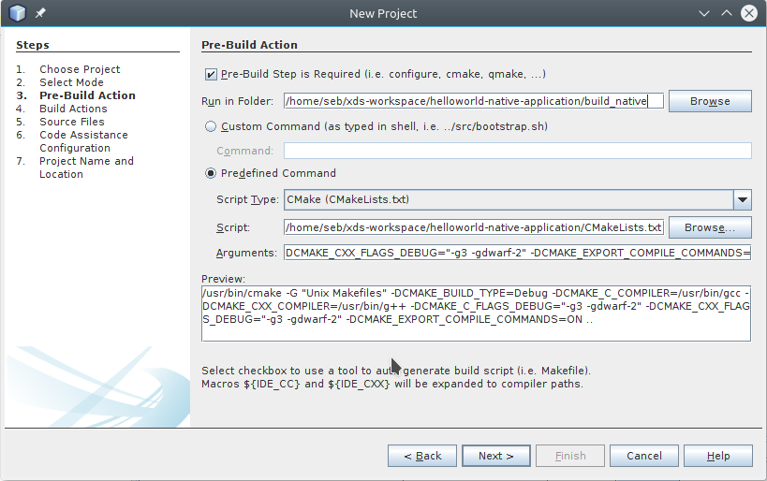Select the Custom Command radio button
Viewport: 767px width, 481px height.
point(211,126)
